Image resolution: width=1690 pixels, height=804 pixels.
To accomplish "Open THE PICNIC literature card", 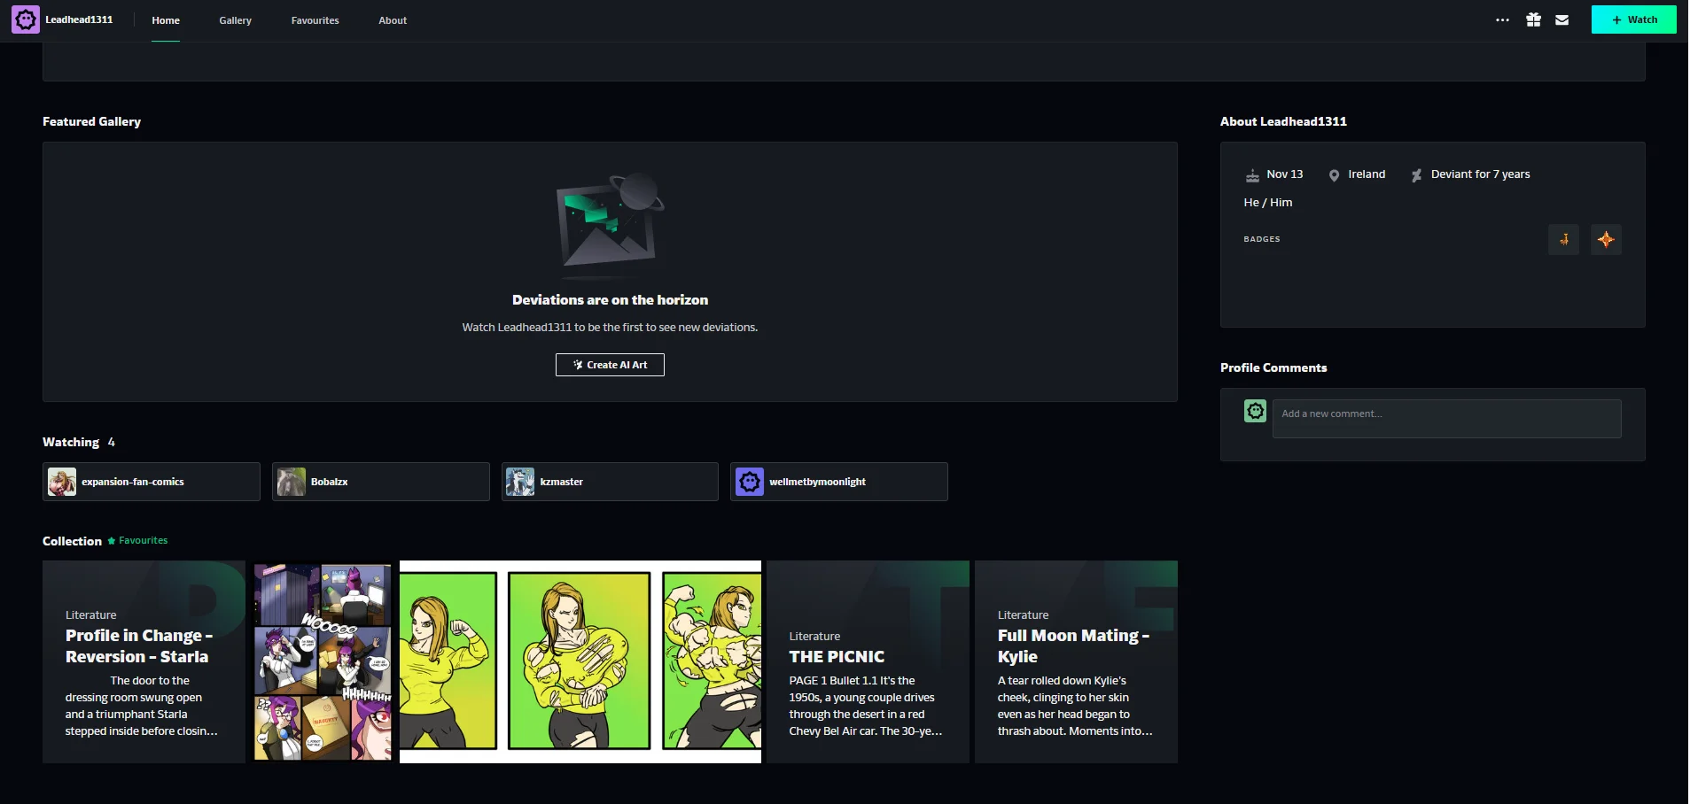I will point(868,661).
